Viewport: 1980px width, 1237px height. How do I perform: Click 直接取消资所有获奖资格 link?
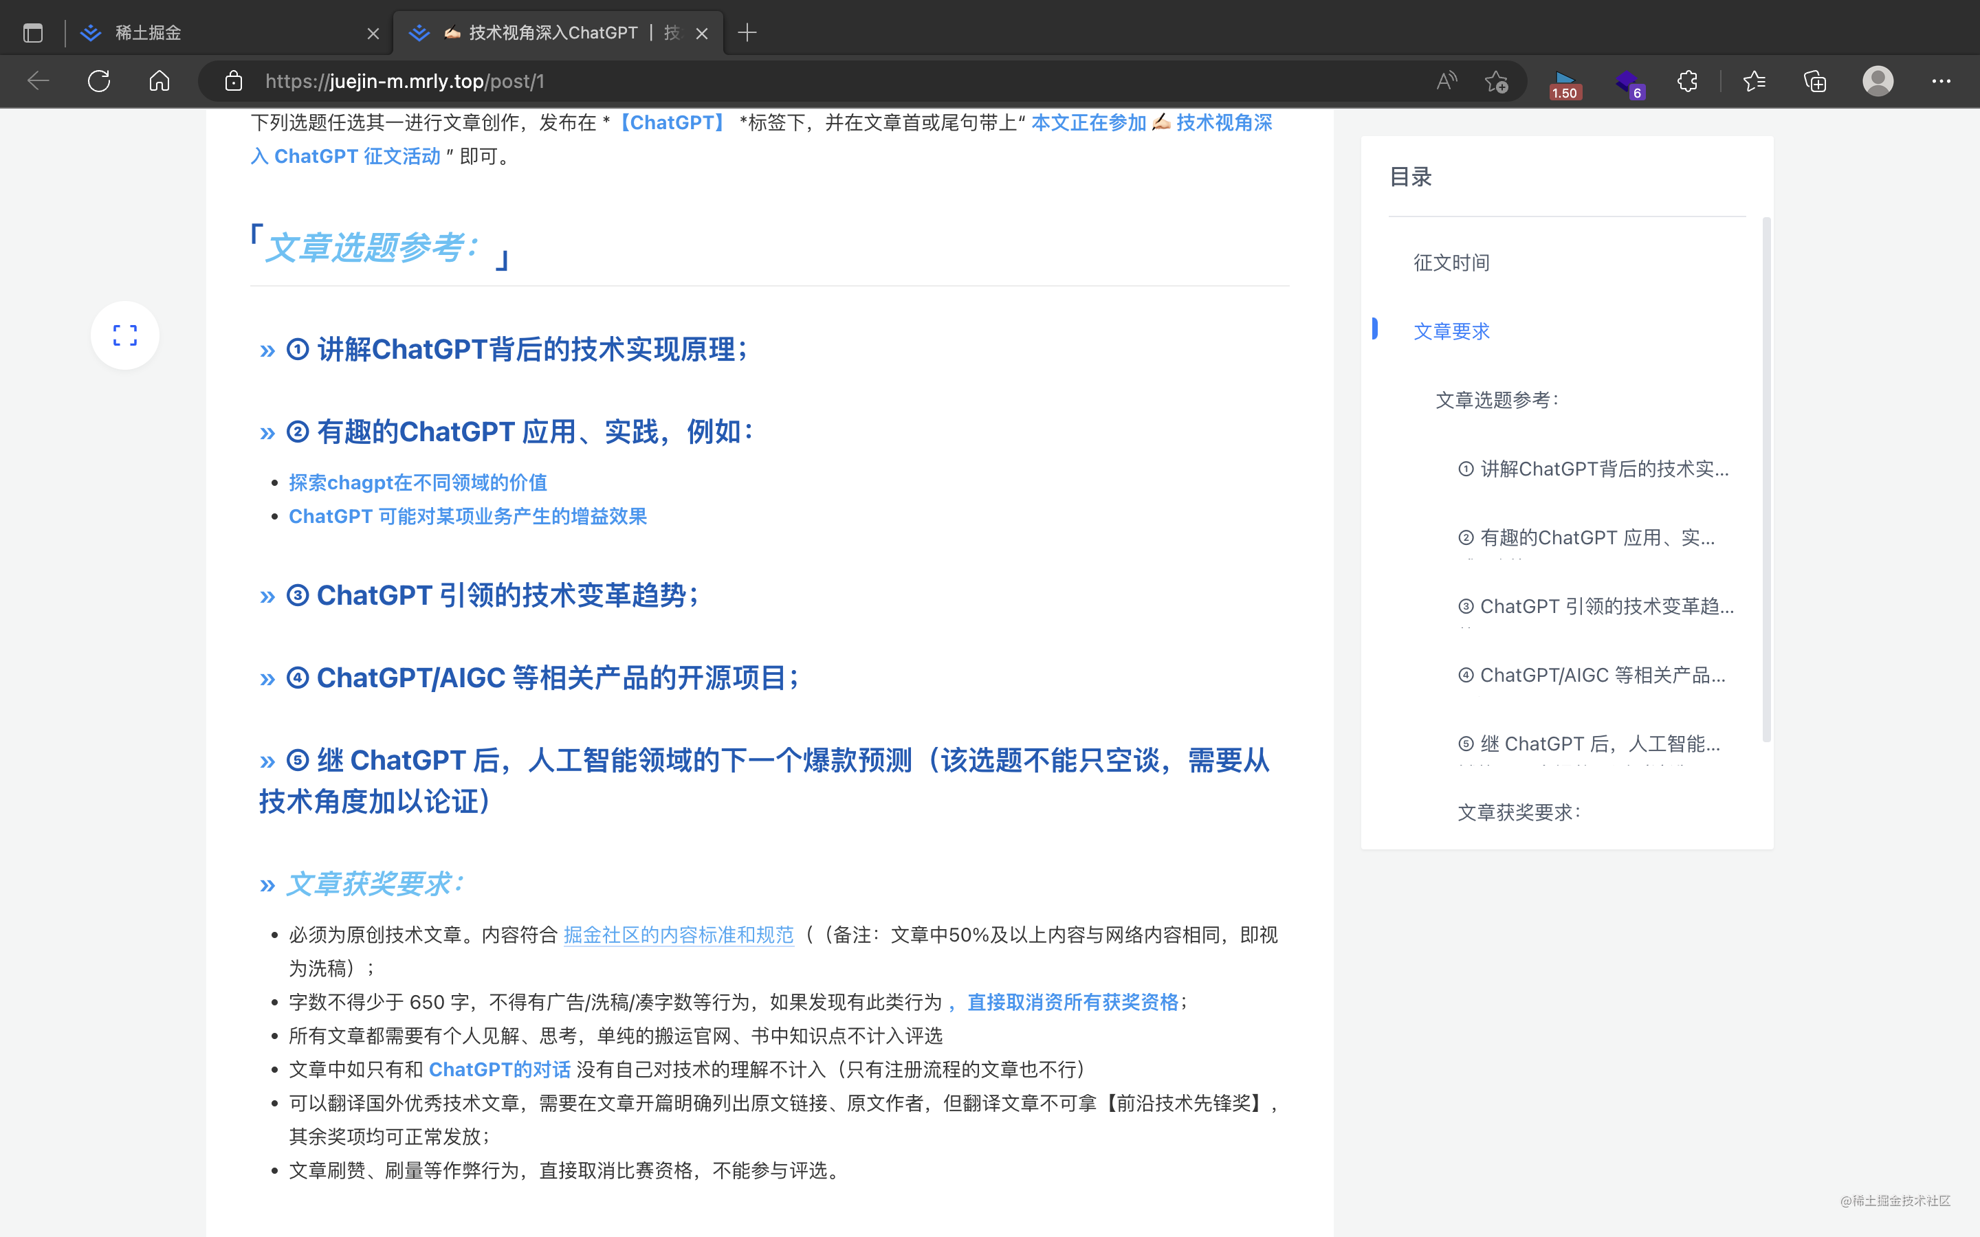pos(1072,1002)
